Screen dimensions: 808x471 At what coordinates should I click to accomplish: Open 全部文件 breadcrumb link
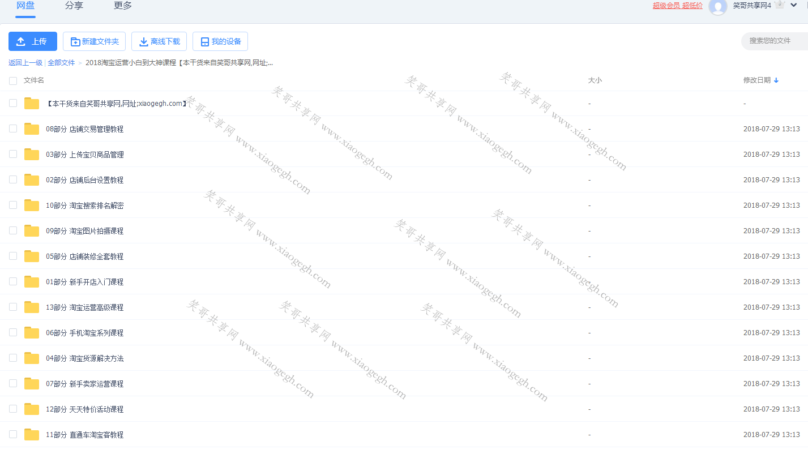pyautogui.click(x=61, y=63)
